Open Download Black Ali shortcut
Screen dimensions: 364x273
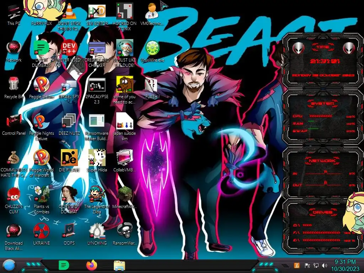coord(14,237)
